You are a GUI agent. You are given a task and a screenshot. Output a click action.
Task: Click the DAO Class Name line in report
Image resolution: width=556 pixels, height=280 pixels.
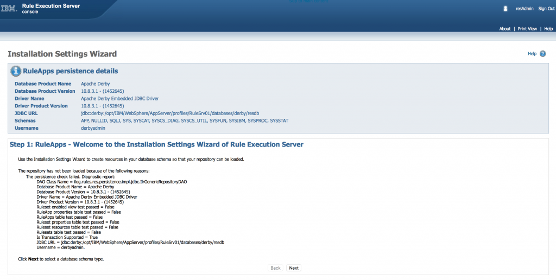[x=112, y=182]
